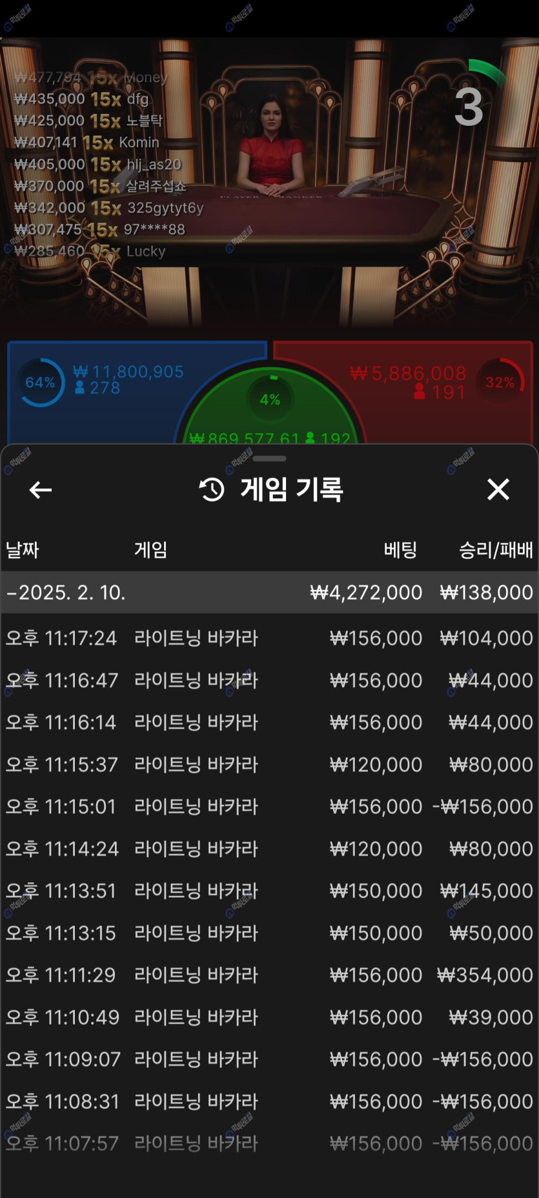Open the 오후 11:11:29 record with ₩354,000 win
Image resolution: width=539 pixels, height=1198 pixels.
click(269, 975)
